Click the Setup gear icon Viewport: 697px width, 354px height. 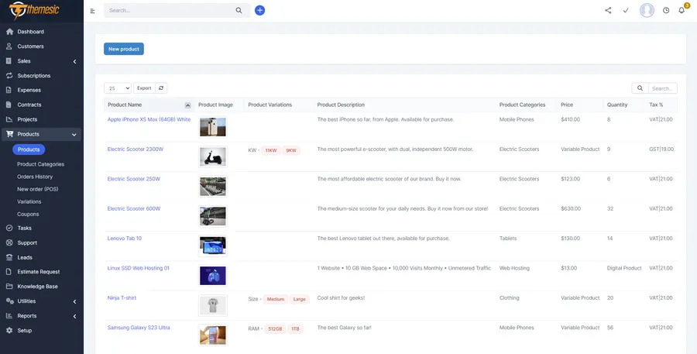point(9,331)
